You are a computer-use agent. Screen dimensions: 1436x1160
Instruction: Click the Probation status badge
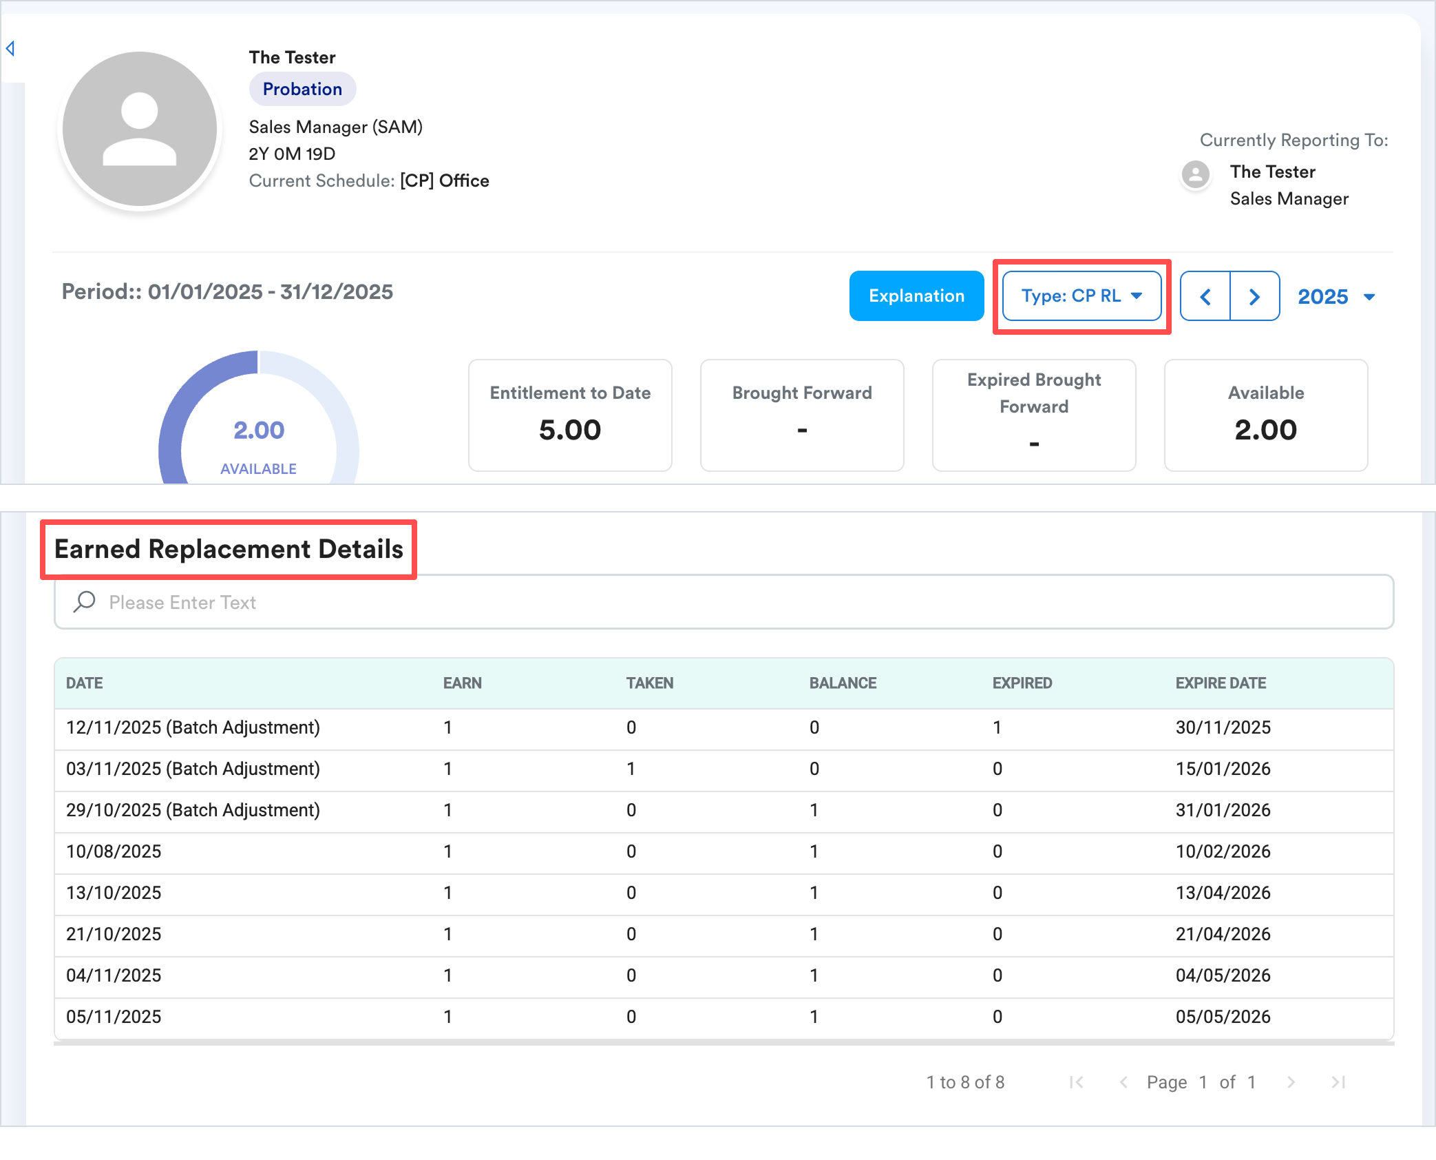coord(302,89)
